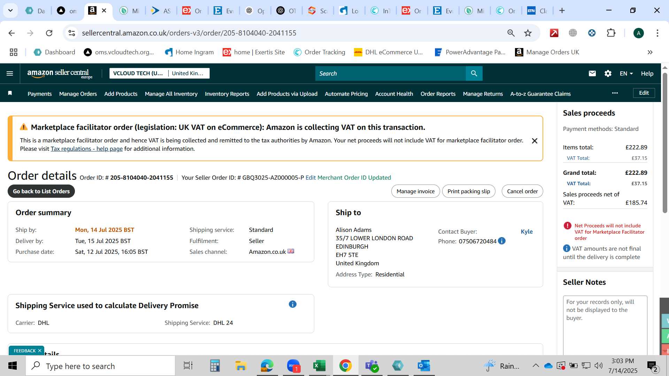Open the DHL eCommerce bookmark
669x376 pixels.
pyautogui.click(x=388, y=52)
